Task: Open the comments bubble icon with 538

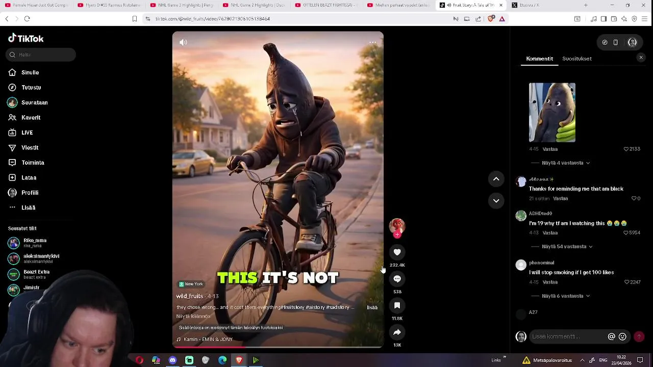Action: pyautogui.click(x=397, y=279)
